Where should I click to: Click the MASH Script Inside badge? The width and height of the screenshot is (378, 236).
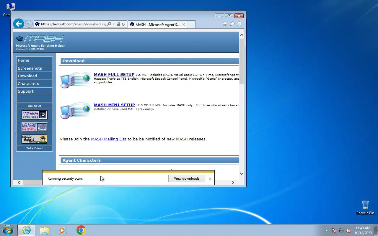click(34, 114)
